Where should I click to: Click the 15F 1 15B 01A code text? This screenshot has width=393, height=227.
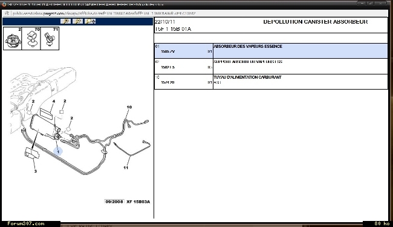[173, 29]
